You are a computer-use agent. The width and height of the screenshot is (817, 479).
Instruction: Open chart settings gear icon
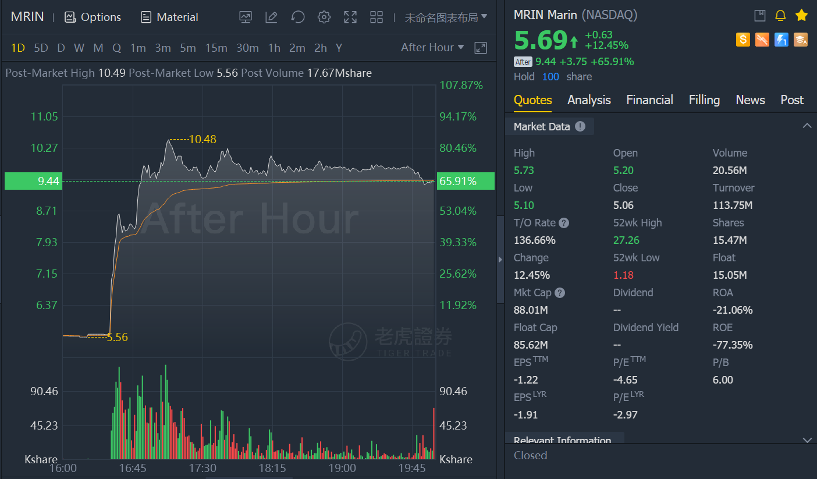click(x=324, y=17)
